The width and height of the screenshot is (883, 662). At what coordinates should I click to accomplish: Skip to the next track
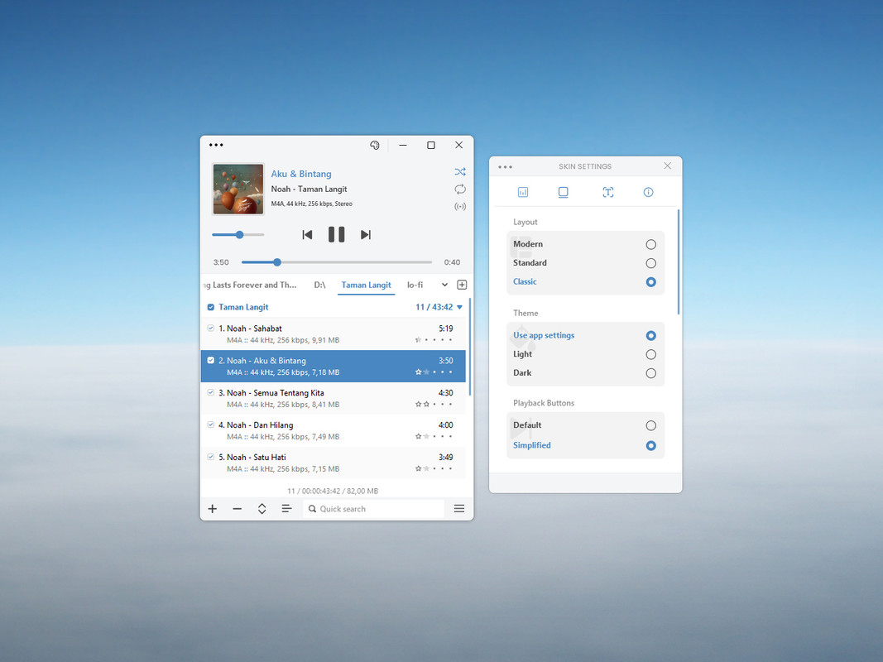366,235
